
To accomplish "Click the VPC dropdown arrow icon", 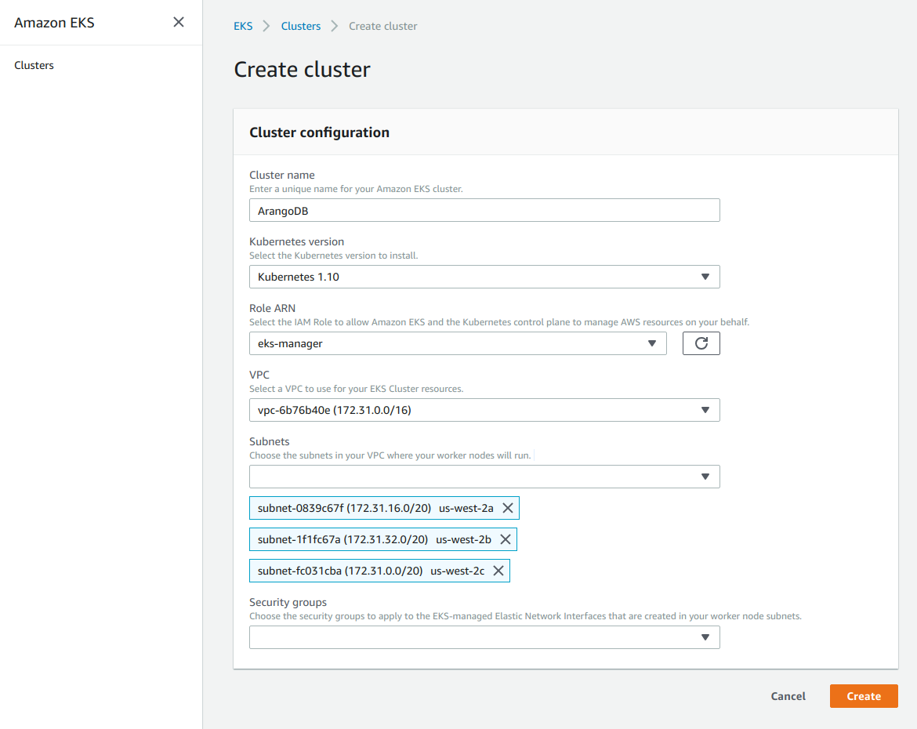I will coord(705,410).
